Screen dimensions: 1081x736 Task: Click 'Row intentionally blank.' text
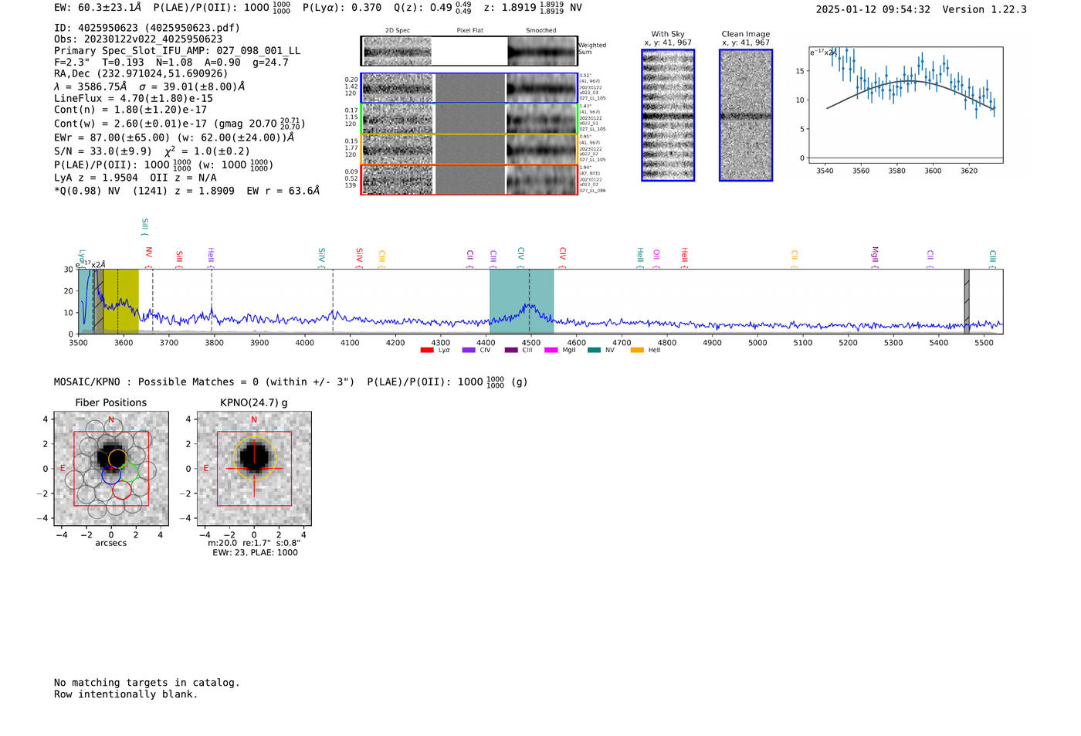point(126,694)
